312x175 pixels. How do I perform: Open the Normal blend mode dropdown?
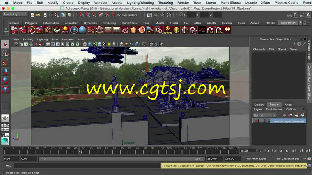264,115
